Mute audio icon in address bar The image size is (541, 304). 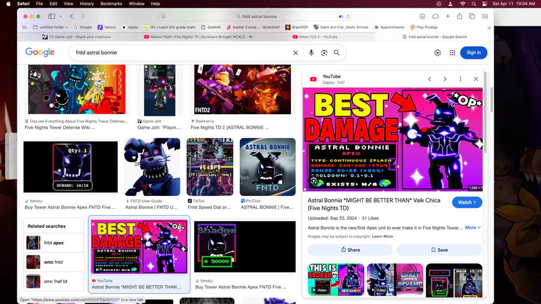[341, 17]
